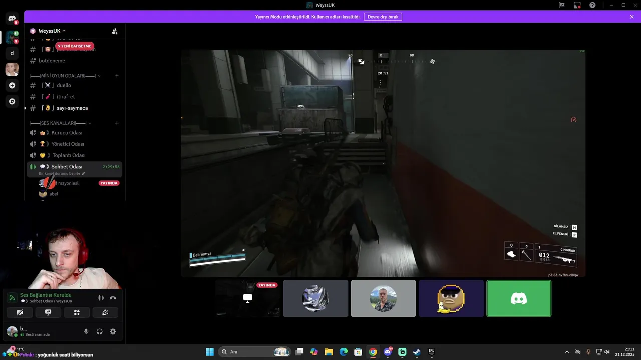The width and height of the screenshot is (641, 360).
Task: Select the man-outdoors avatar participant tile
Action: point(383,298)
